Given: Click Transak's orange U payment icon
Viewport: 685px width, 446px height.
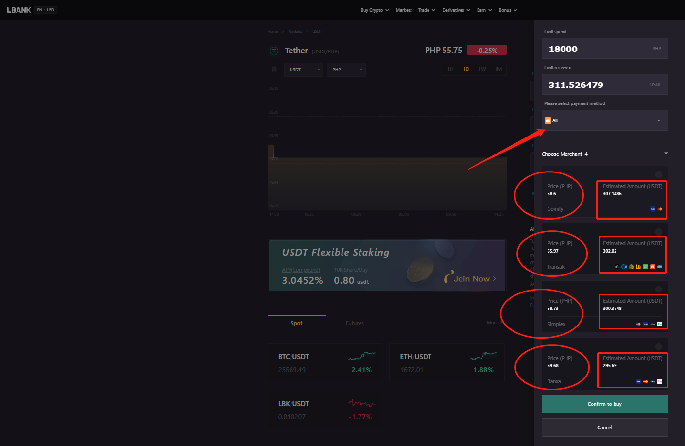Looking at the screenshot, I should pyautogui.click(x=638, y=267).
